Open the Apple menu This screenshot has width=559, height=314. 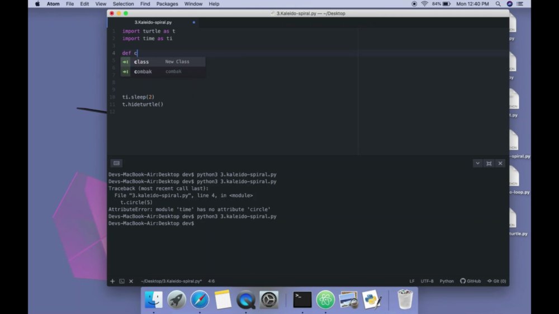tap(37, 4)
